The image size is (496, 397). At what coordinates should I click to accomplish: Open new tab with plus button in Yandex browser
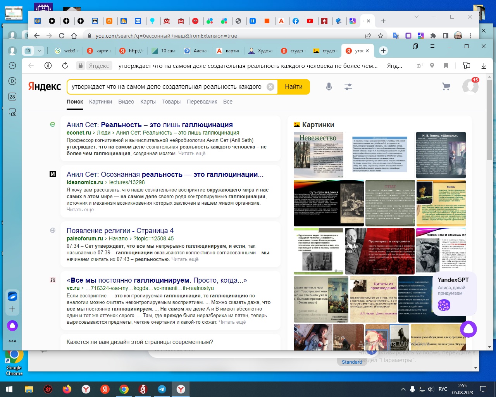tap(383, 51)
